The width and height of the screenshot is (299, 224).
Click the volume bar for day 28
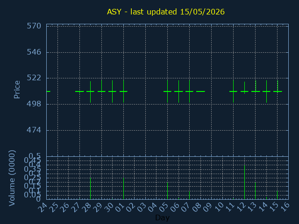(90, 189)
